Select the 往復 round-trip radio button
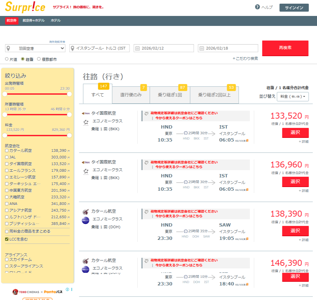 pos(23,59)
